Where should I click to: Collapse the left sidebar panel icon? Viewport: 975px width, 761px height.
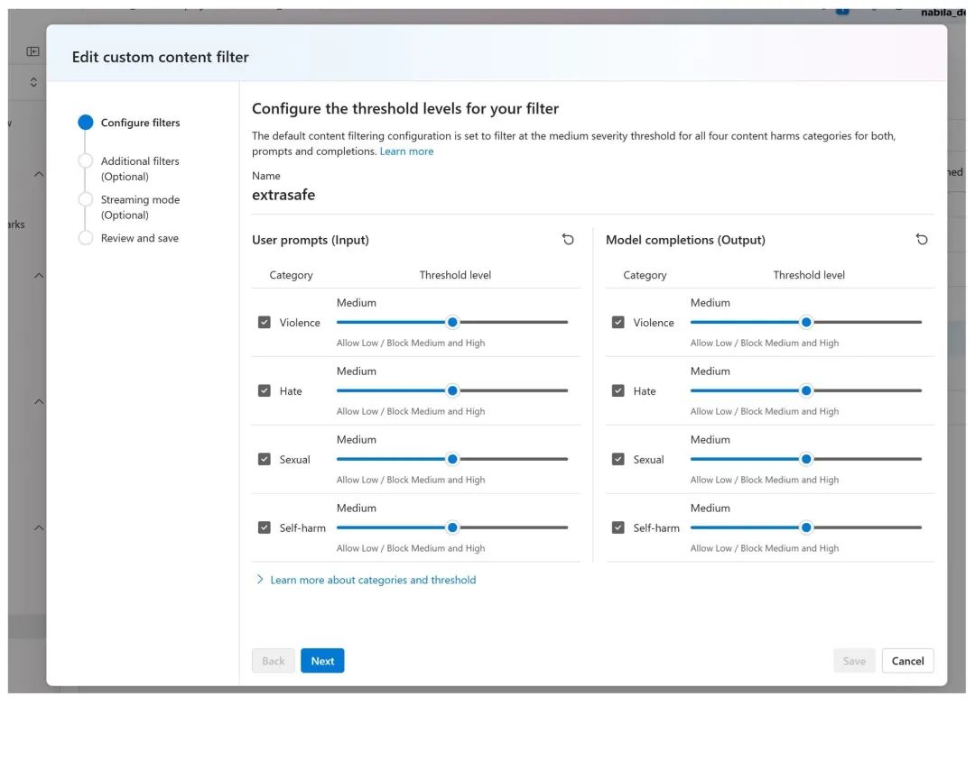(x=33, y=50)
